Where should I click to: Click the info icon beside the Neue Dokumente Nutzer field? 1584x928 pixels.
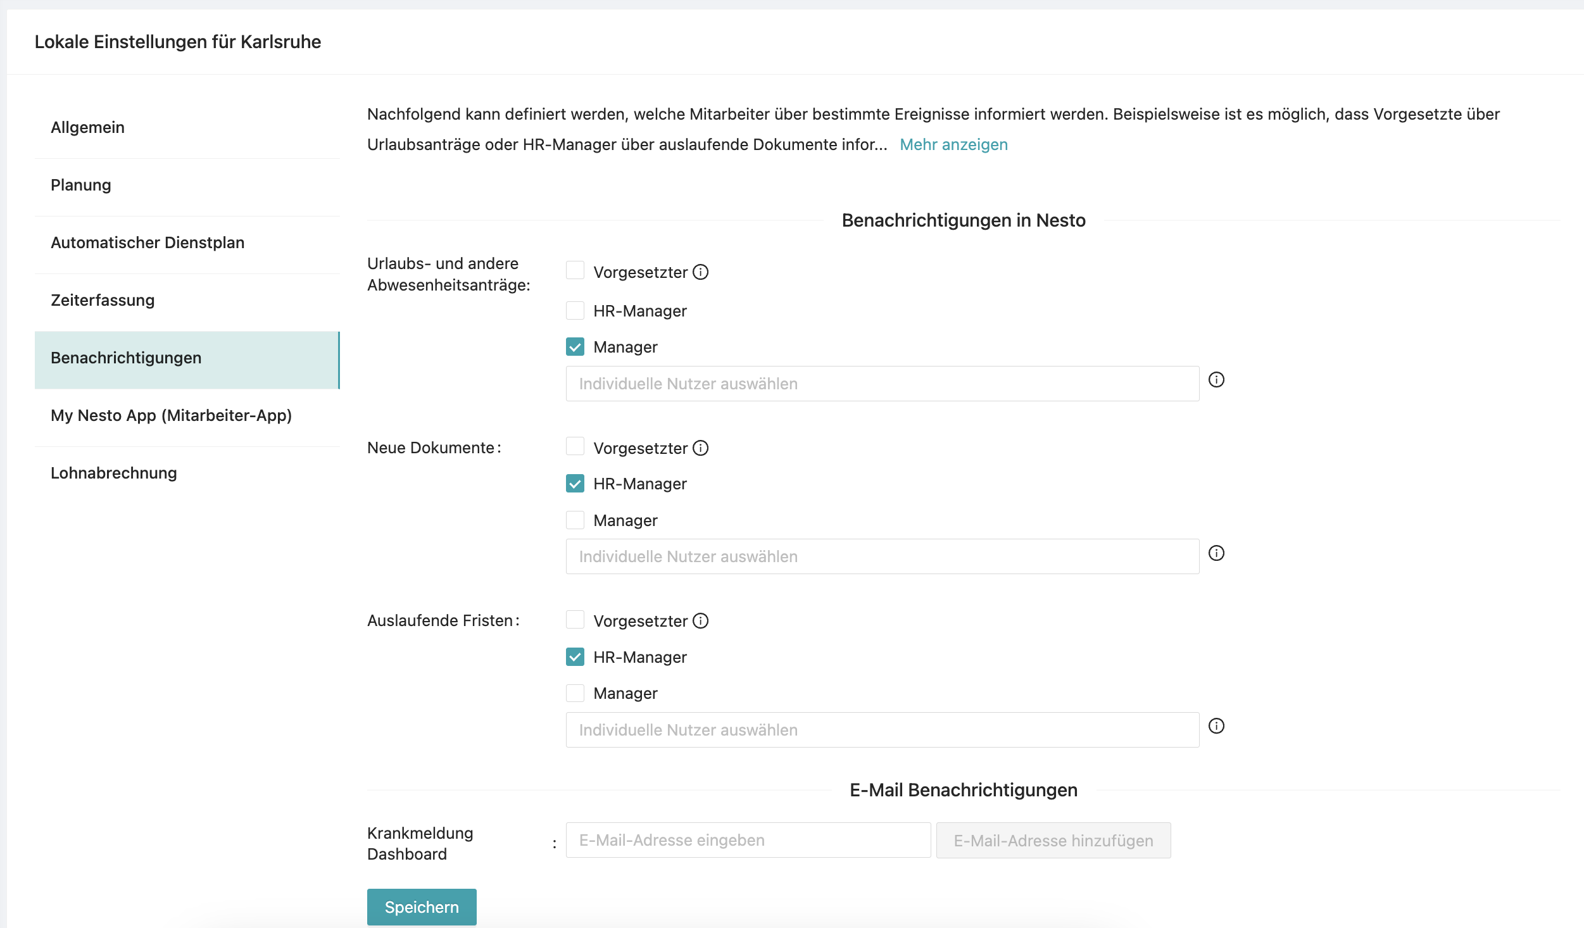pyautogui.click(x=1217, y=553)
